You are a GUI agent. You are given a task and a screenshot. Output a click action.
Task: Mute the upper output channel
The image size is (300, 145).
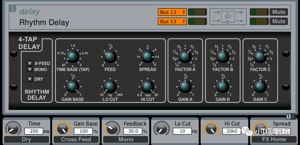click(x=279, y=12)
